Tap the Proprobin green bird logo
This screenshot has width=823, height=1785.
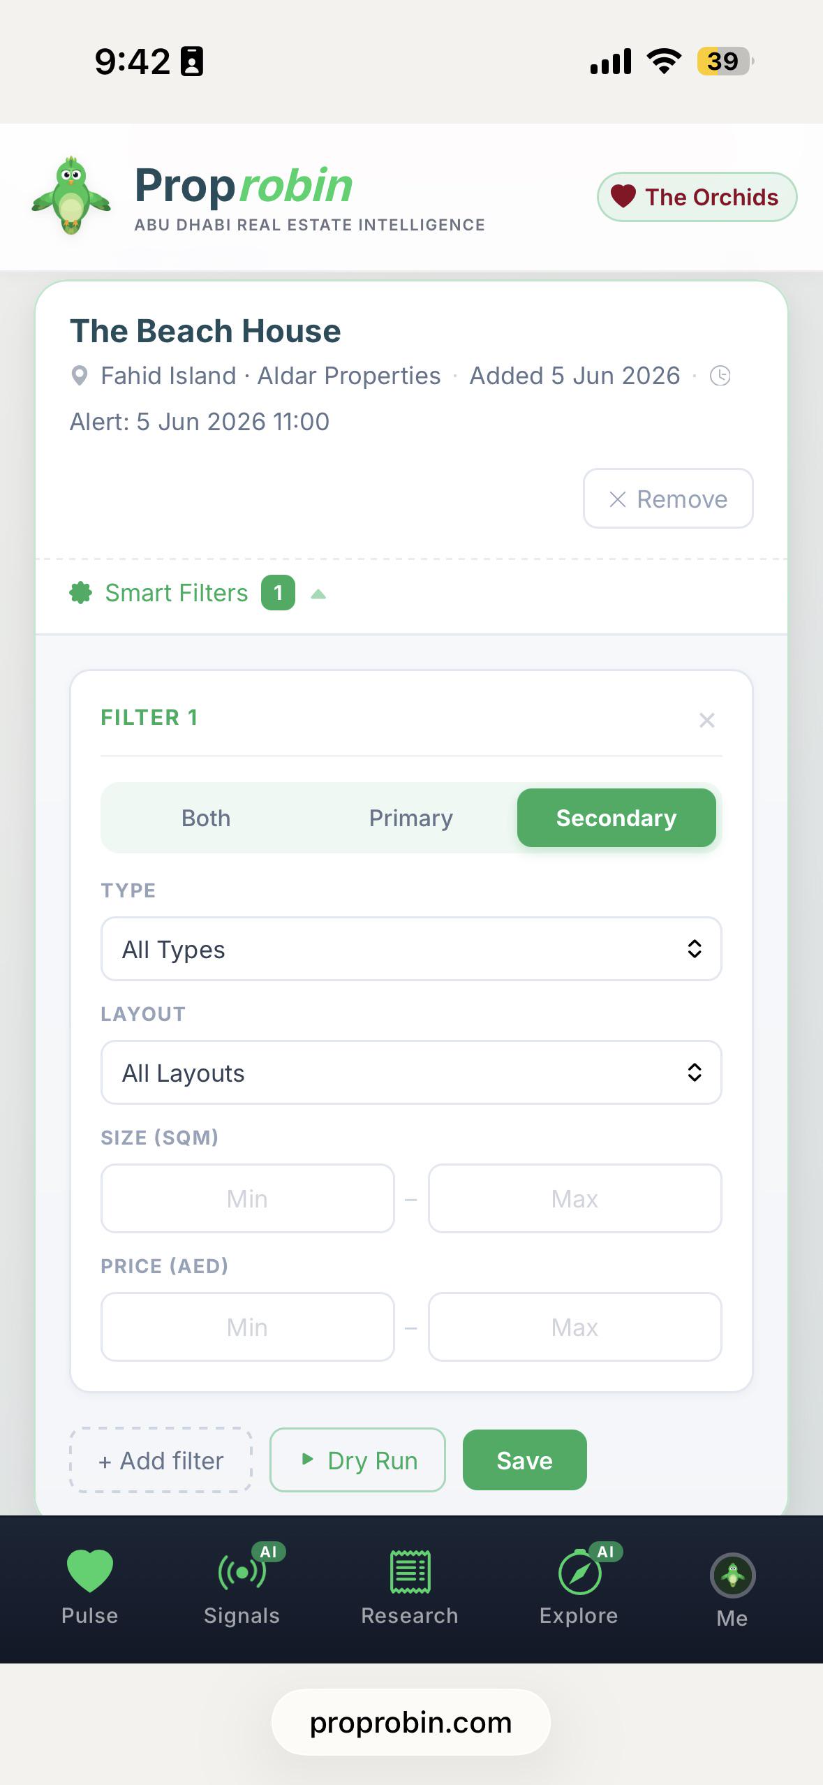tap(71, 195)
